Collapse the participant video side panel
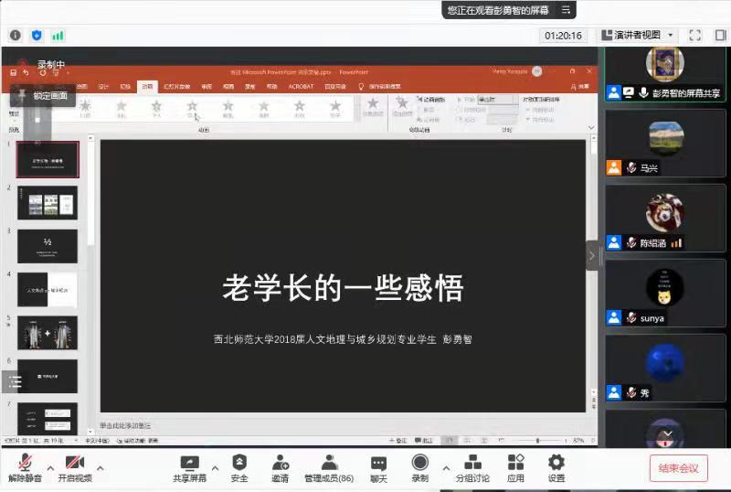Image resolution: width=731 pixels, height=492 pixels. click(x=591, y=256)
